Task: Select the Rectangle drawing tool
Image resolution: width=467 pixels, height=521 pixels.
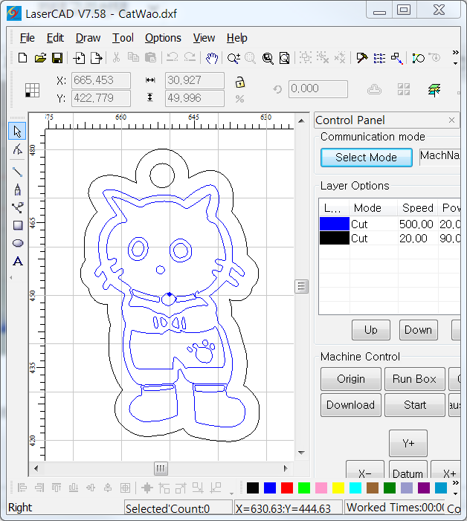Action: [x=18, y=225]
